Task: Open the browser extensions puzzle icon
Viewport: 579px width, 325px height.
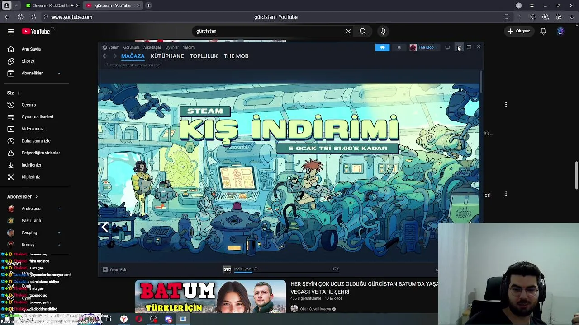Action: point(533,17)
